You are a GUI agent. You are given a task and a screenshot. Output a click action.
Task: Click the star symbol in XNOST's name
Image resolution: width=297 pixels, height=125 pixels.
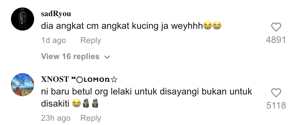tap(114, 80)
